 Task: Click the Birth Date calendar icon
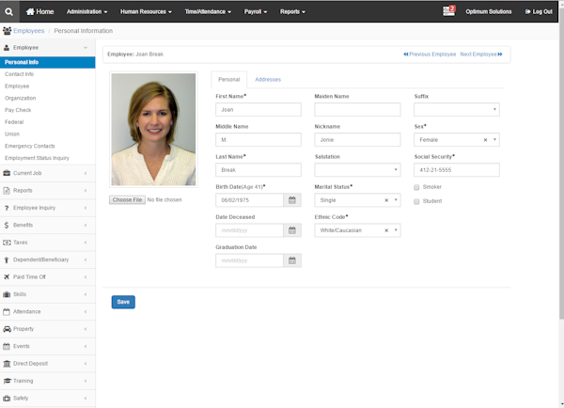click(x=292, y=200)
